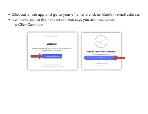Screen dimensions: 148x114
Task: Click the Account Verification Successful heading
Action: tap(101, 52)
